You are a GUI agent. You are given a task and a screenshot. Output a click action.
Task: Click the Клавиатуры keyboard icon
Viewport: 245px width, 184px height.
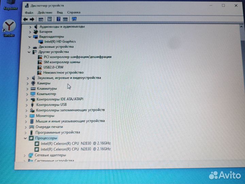pyautogui.click(x=33, y=89)
